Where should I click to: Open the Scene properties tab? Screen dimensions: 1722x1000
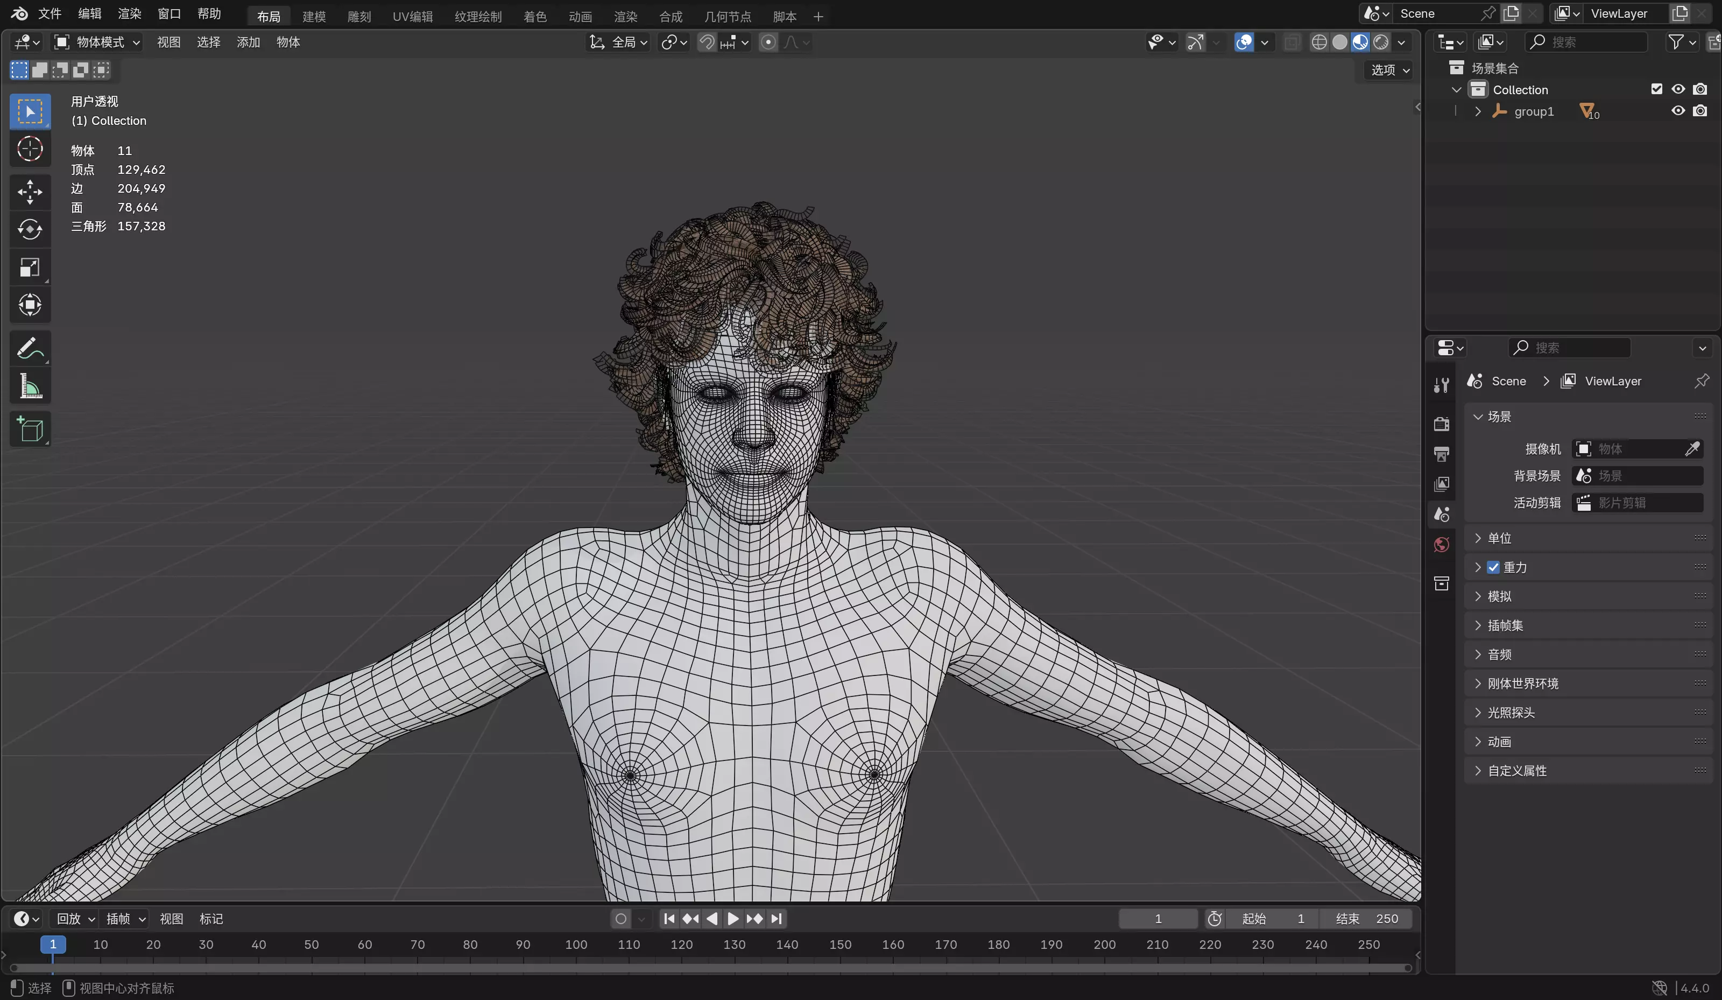1442,514
